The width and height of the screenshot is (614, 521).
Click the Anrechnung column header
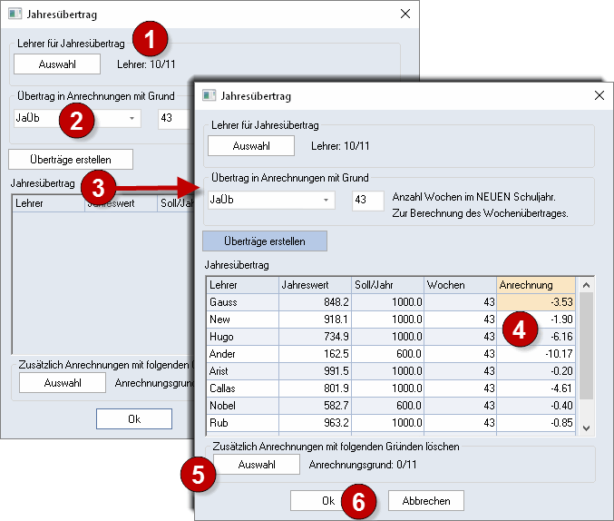pos(536,285)
